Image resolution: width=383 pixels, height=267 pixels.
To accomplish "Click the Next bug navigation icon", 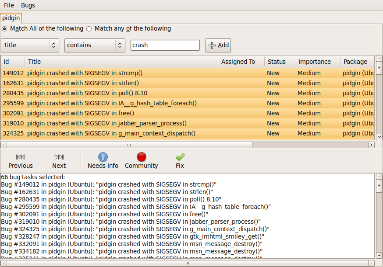I will [59, 157].
